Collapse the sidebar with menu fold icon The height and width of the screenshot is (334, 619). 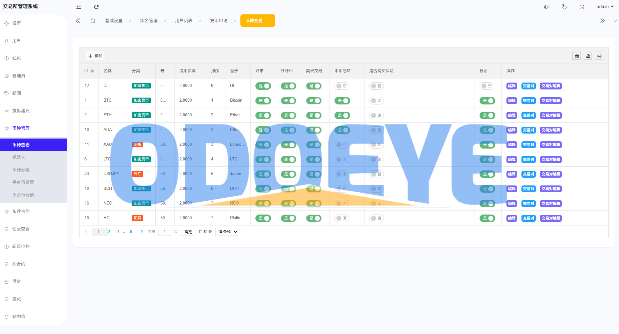pyautogui.click(x=79, y=7)
